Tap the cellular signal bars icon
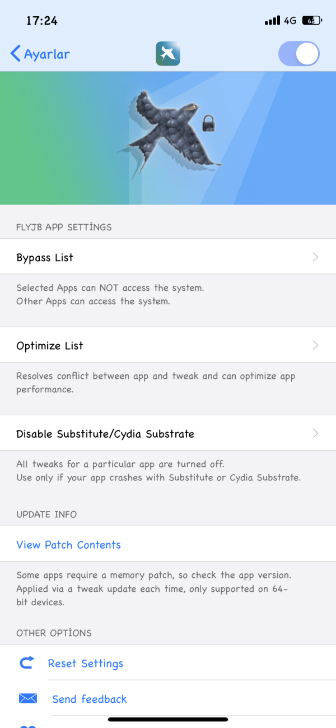 click(272, 21)
